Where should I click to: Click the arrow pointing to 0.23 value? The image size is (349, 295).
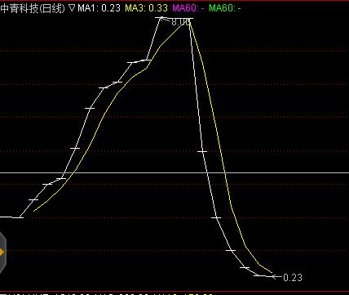coord(277,277)
